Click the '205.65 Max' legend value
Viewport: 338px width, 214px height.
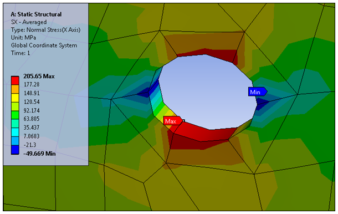tap(39, 76)
